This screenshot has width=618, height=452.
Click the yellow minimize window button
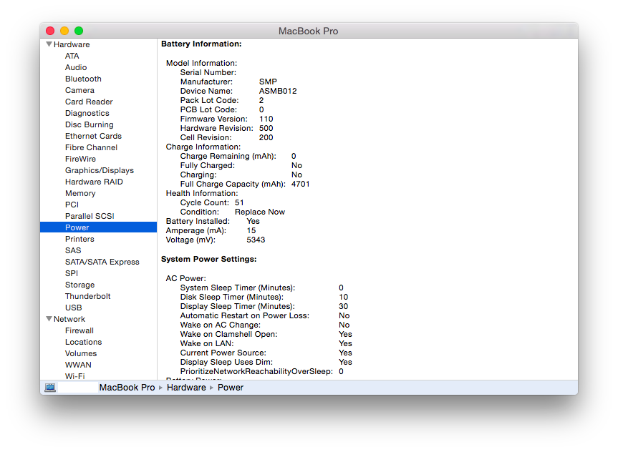click(x=64, y=31)
